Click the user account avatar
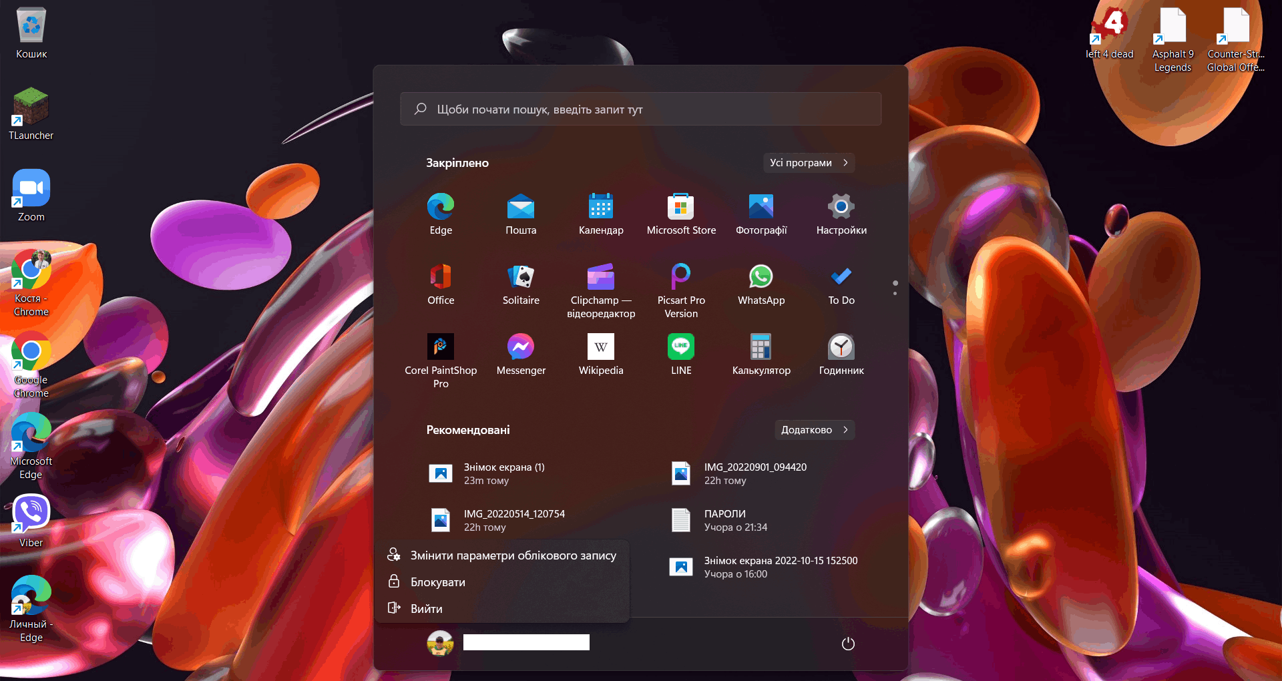 pos(440,643)
